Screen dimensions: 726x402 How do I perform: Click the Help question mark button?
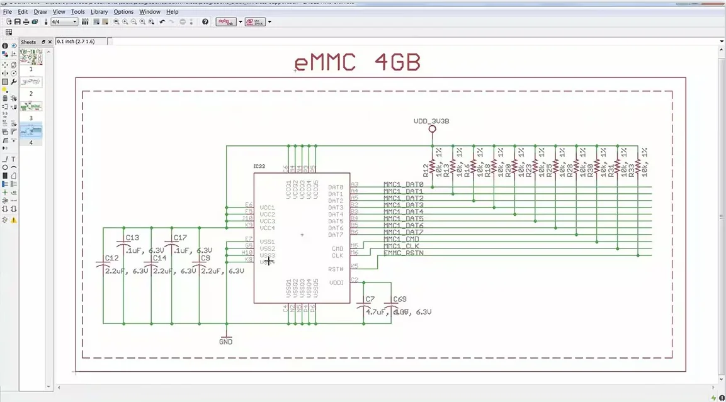click(205, 21)
